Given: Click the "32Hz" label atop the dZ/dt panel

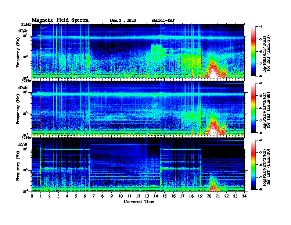Looking at the screenshot, I should pyautogui.click(x=26, y=138).
